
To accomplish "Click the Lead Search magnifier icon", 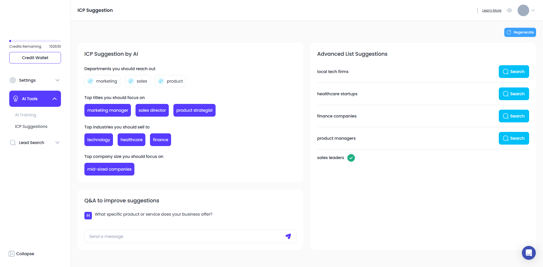I will click(x=13, y=142).
